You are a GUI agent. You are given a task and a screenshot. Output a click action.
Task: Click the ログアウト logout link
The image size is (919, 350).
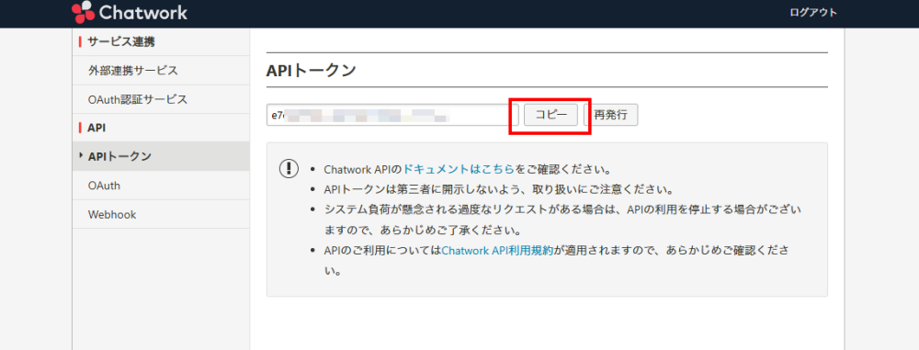[x=813, y=12]
